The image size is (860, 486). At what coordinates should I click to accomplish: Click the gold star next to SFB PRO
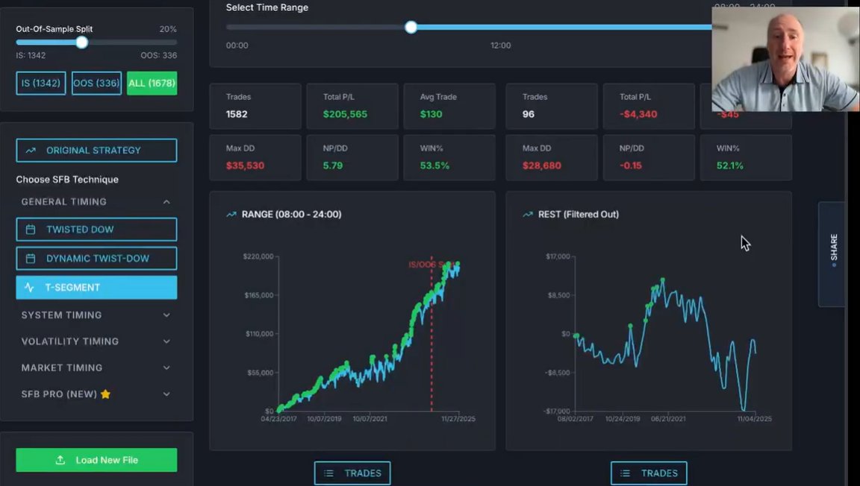tap(105, 394)
